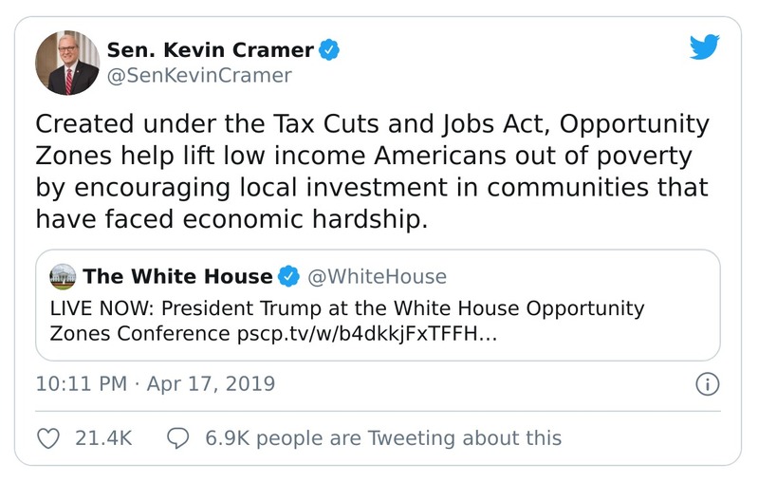Click the 10:11 PM · Apr 17, 2019 timestamp

[x=155, y=384]
